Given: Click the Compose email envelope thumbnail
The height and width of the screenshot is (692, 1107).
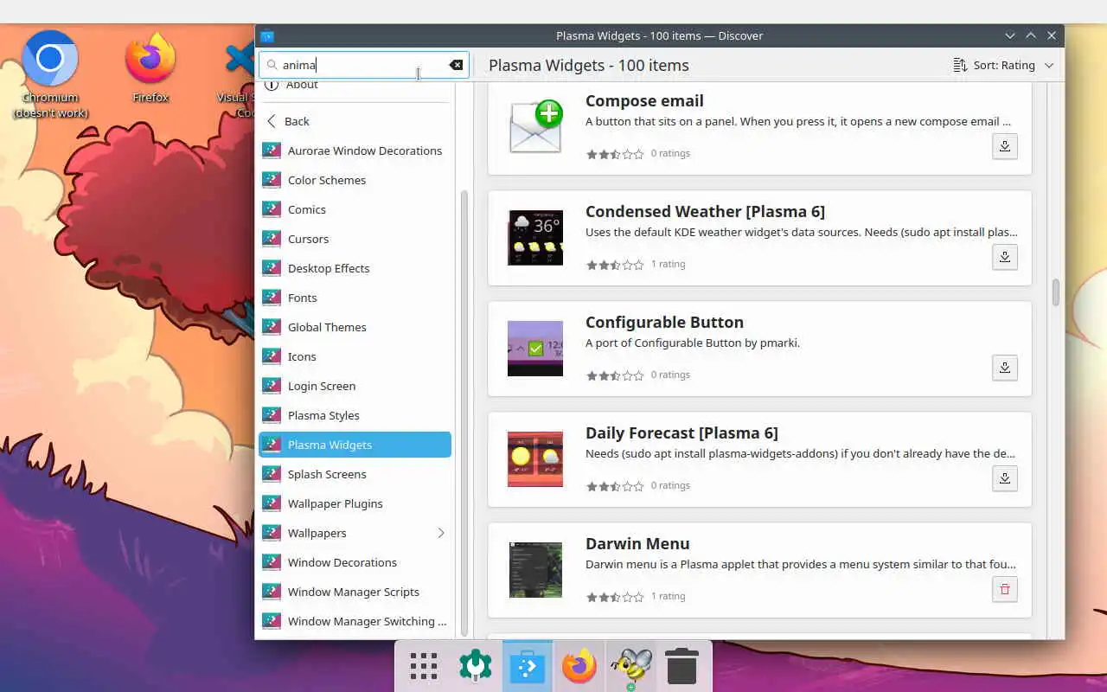Looking at the screenshot, I should (x=535, y=127).
